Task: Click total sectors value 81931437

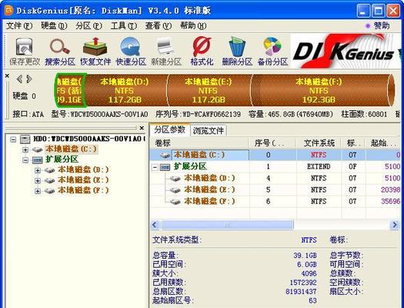Action: pos(301,292)
